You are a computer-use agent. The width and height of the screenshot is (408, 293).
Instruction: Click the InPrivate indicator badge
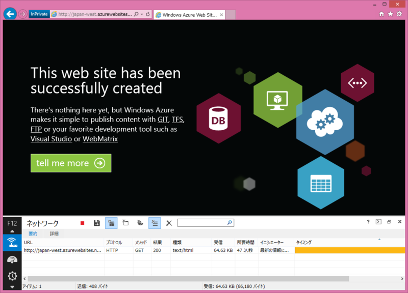point(39,14)
